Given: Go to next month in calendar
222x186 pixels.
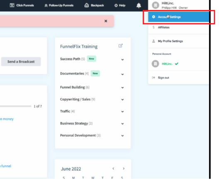Looking at the screenshot, I should pyautogui.click(x=124, y=169).
